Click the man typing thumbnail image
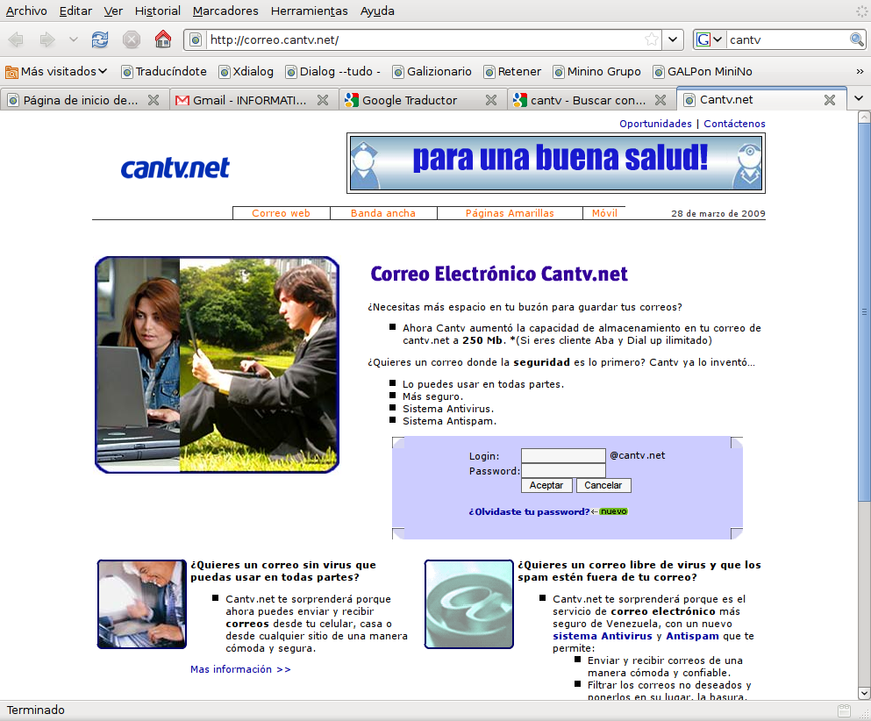This screenshot has height=721, width=871. click(141, 604)
